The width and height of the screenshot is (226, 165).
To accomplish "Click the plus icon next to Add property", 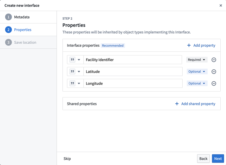I will (x=188, y=45).
